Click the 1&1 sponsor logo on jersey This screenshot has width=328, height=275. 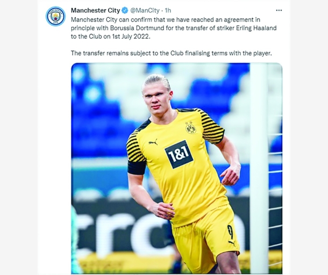[x=179, y=154]
